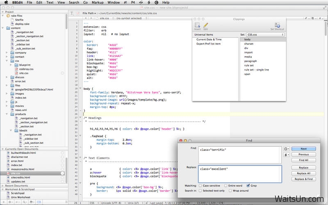Open the gear action menu in sidebar footer
Screen dimensions: 328x205
10,202
